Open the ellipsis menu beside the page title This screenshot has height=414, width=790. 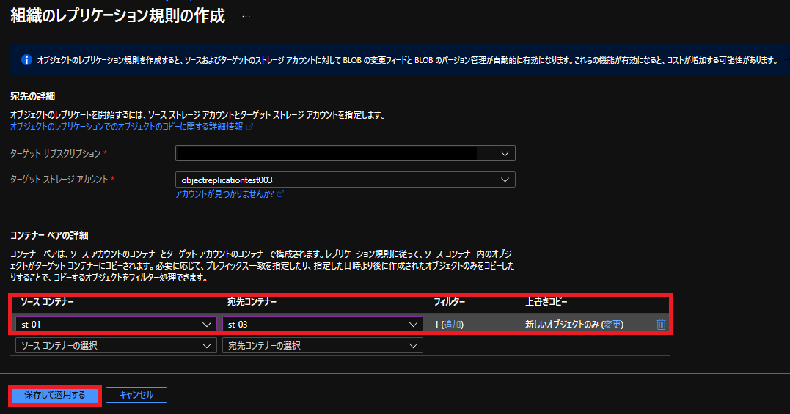(246, 16)
